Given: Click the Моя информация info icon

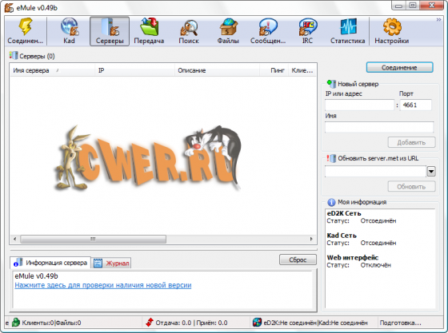Looking at the screenshot, I should coord(331,202).
